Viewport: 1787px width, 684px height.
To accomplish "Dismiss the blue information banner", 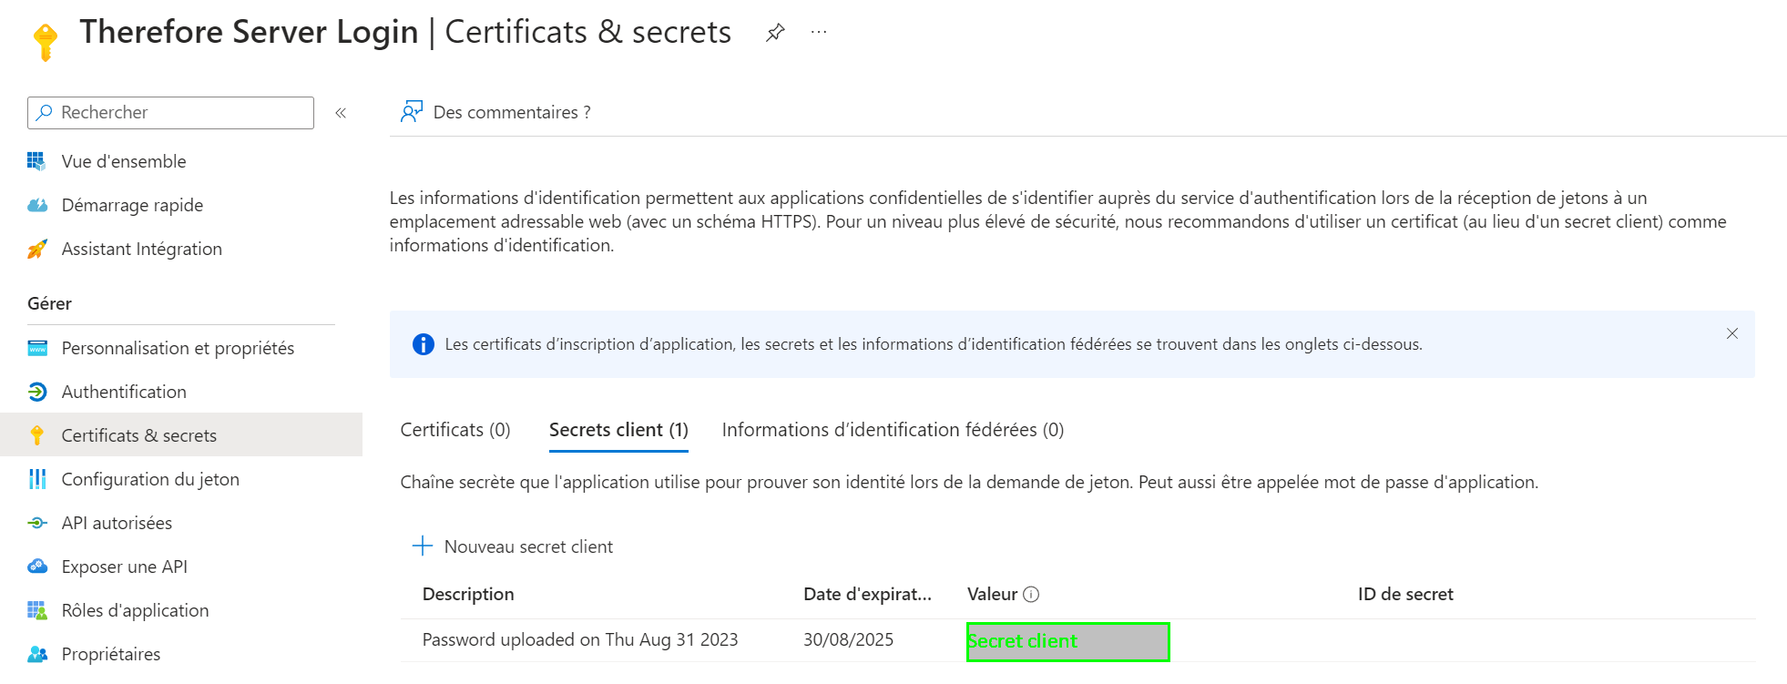I will click(x=1731, y=333).
